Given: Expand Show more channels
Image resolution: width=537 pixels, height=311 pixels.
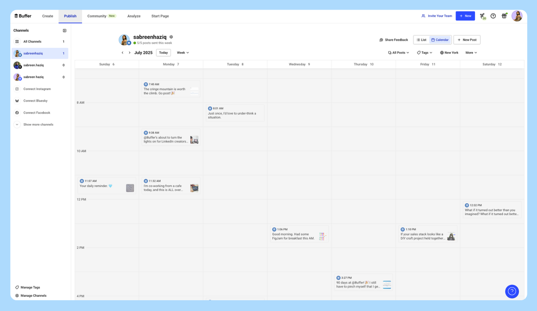Looking at the screenshot, I should click(x=38, y=124).
